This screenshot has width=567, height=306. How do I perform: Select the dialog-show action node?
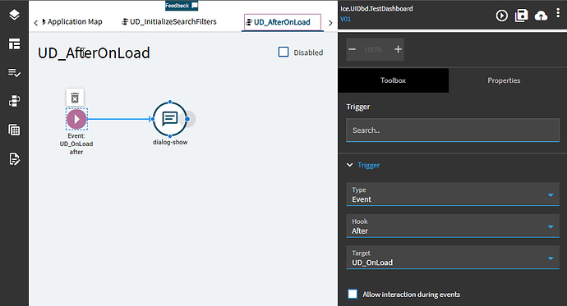pos(170,119)
